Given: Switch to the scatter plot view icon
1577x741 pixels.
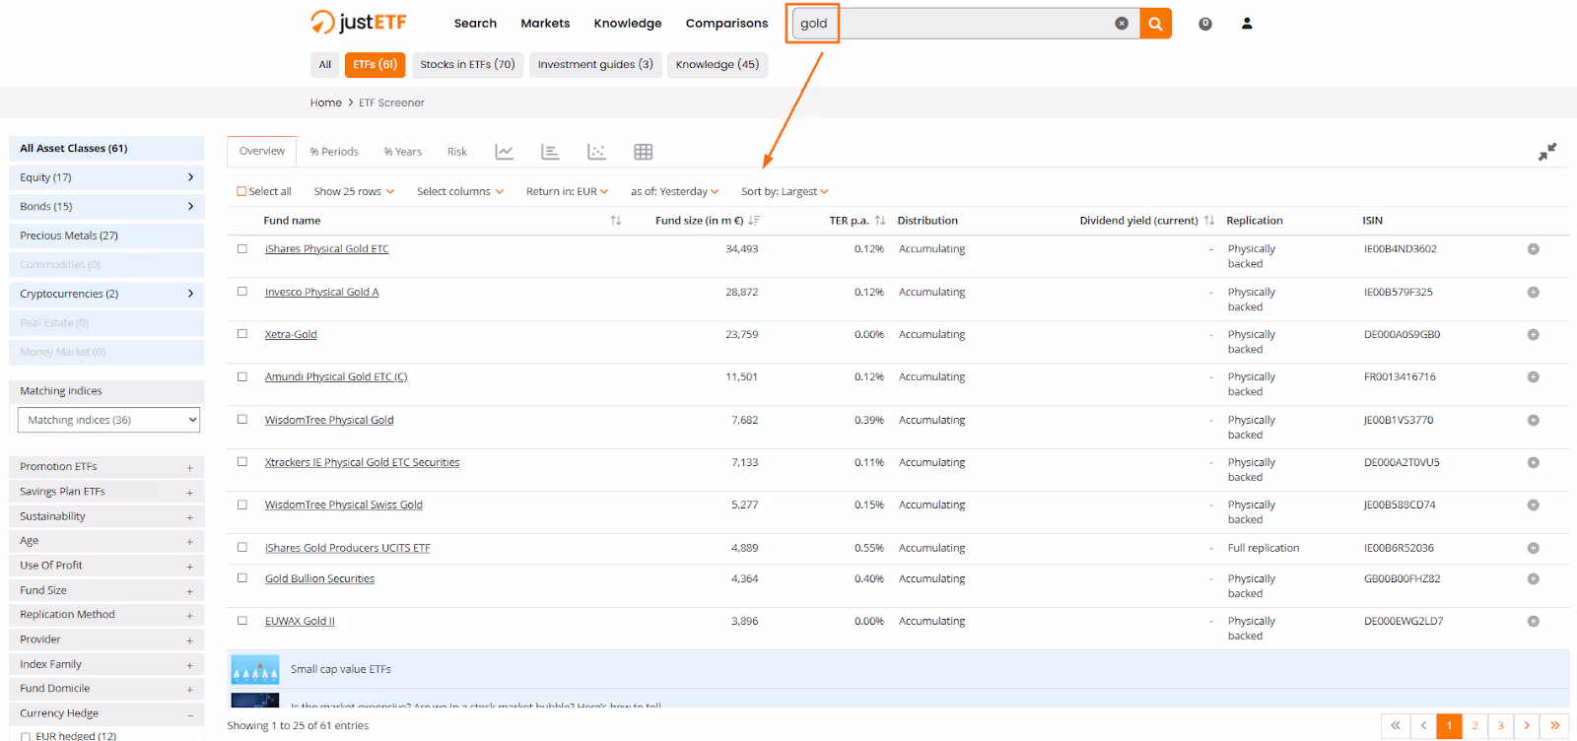Looking at the screenshot, I should pos(596,152).
